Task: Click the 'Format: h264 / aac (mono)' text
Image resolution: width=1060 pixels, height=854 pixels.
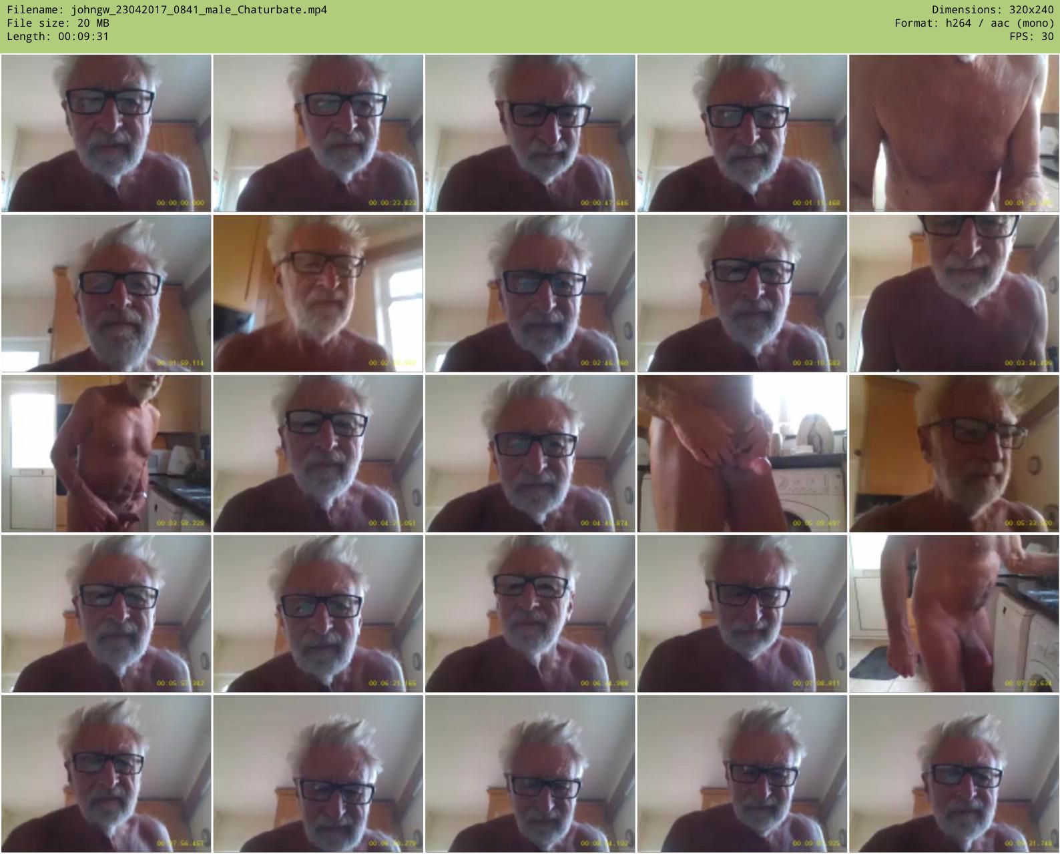Action: (975, 23)
